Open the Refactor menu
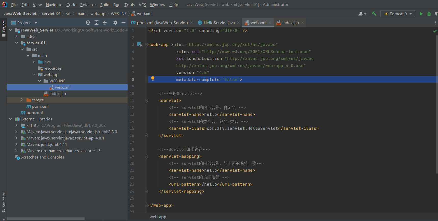The height and width of the screenshot is (221, 438). 88,5
